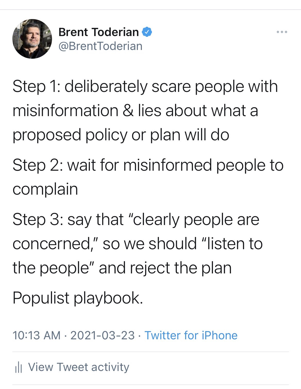Screen dimensions: 301x389
Task: Open the Twitter for iPhone source link
Action: (191, 335)
